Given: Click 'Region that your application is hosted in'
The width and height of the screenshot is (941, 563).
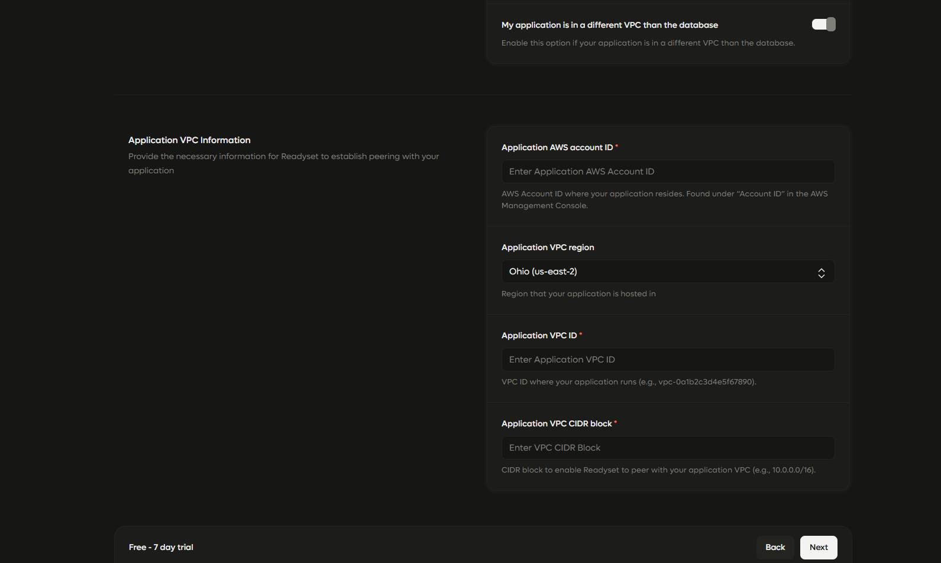Looking at the screenshot, I should tap(578, 294).
